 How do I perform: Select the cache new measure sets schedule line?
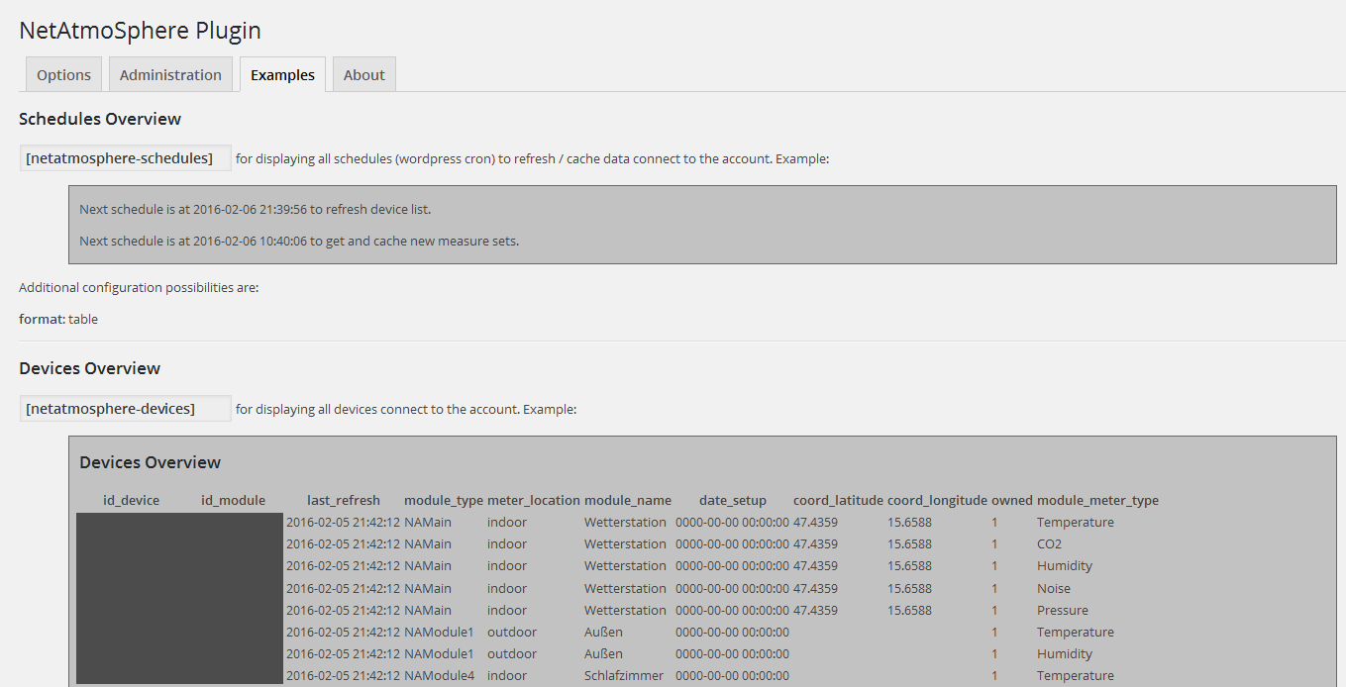pos(299,241)
